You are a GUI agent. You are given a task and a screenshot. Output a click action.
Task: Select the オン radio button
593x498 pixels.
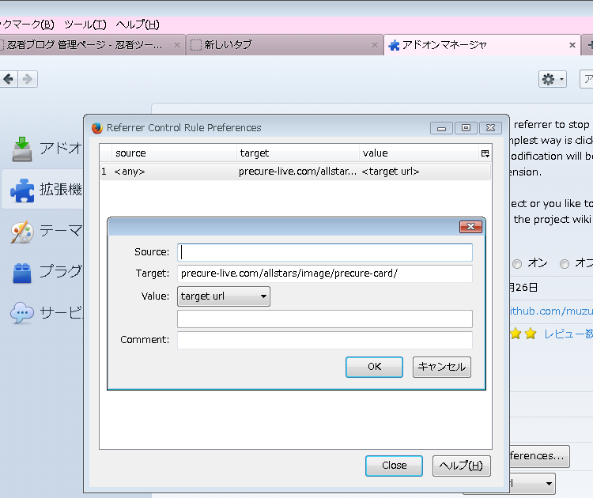pyautogui.click(x=517, y=264)
